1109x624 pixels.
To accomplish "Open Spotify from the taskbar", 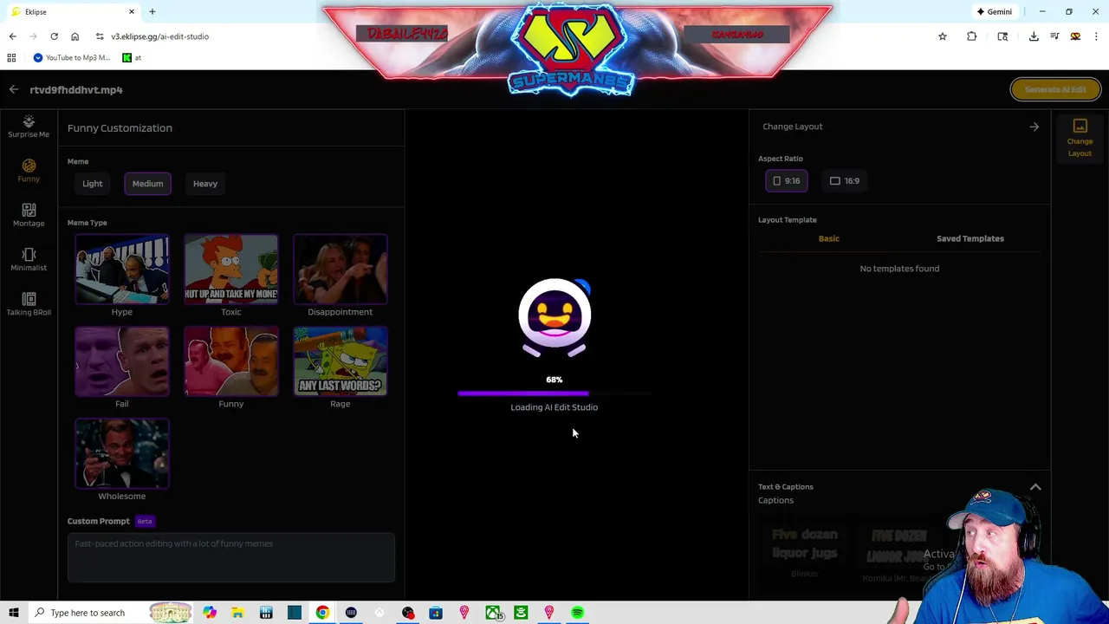I will tap(577, 613).
